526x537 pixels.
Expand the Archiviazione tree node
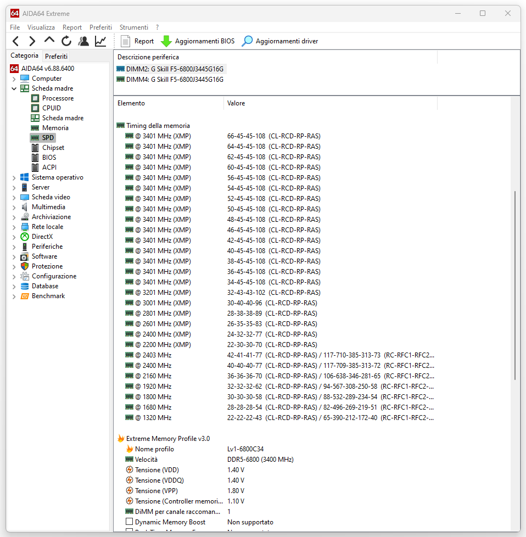coord(14,217)
